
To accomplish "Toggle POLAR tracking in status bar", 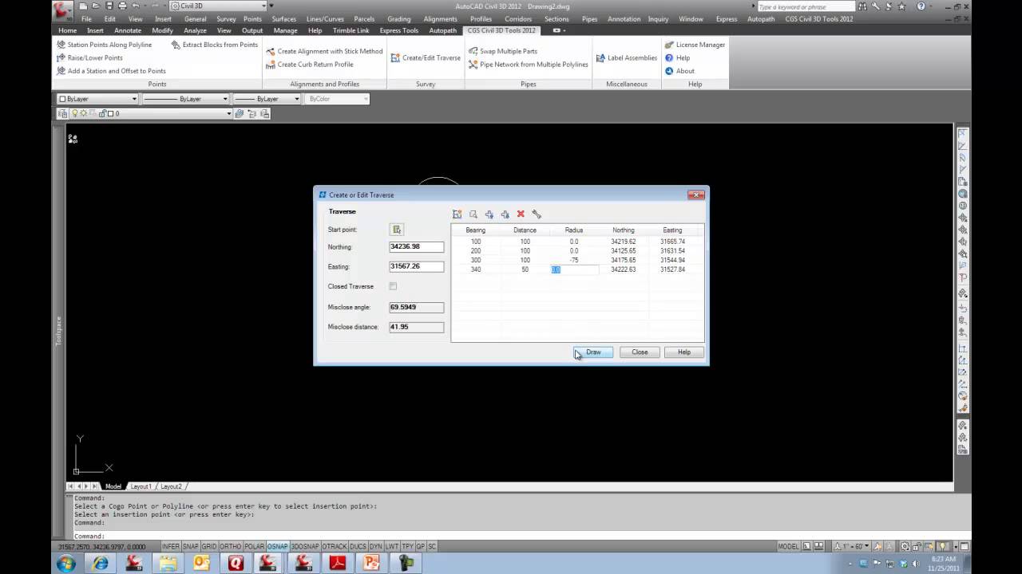I will click(254, 546).
